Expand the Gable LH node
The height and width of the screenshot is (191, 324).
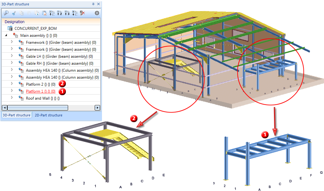coord(12,56)
